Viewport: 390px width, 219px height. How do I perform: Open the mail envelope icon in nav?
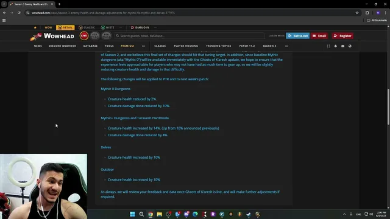[x=342, y=46]
